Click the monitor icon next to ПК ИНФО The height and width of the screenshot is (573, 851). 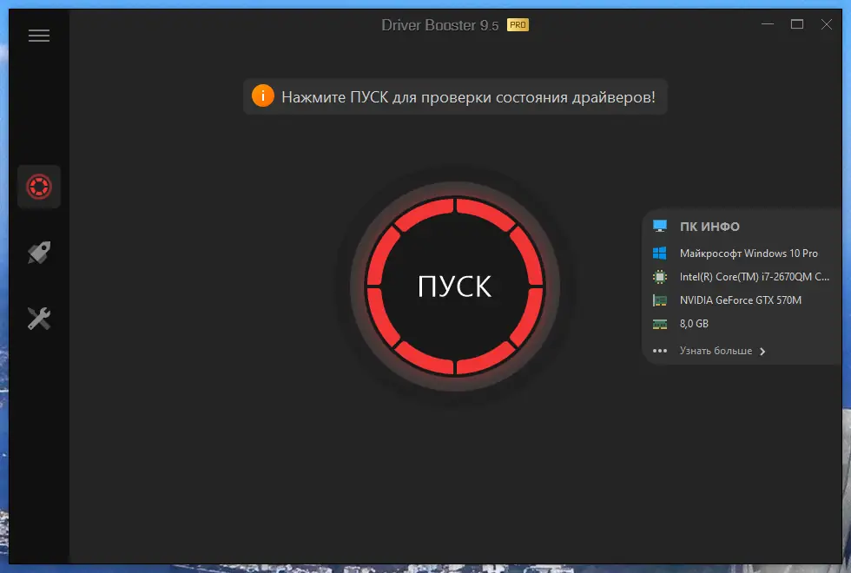click(660, 226)
